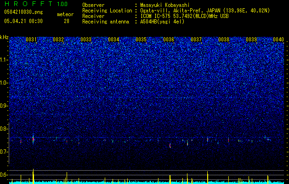
Task: Click the 0032 time marker
Action: 58,40
